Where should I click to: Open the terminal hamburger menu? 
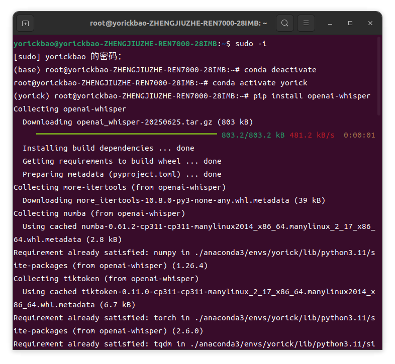click(x=306, y=23)
